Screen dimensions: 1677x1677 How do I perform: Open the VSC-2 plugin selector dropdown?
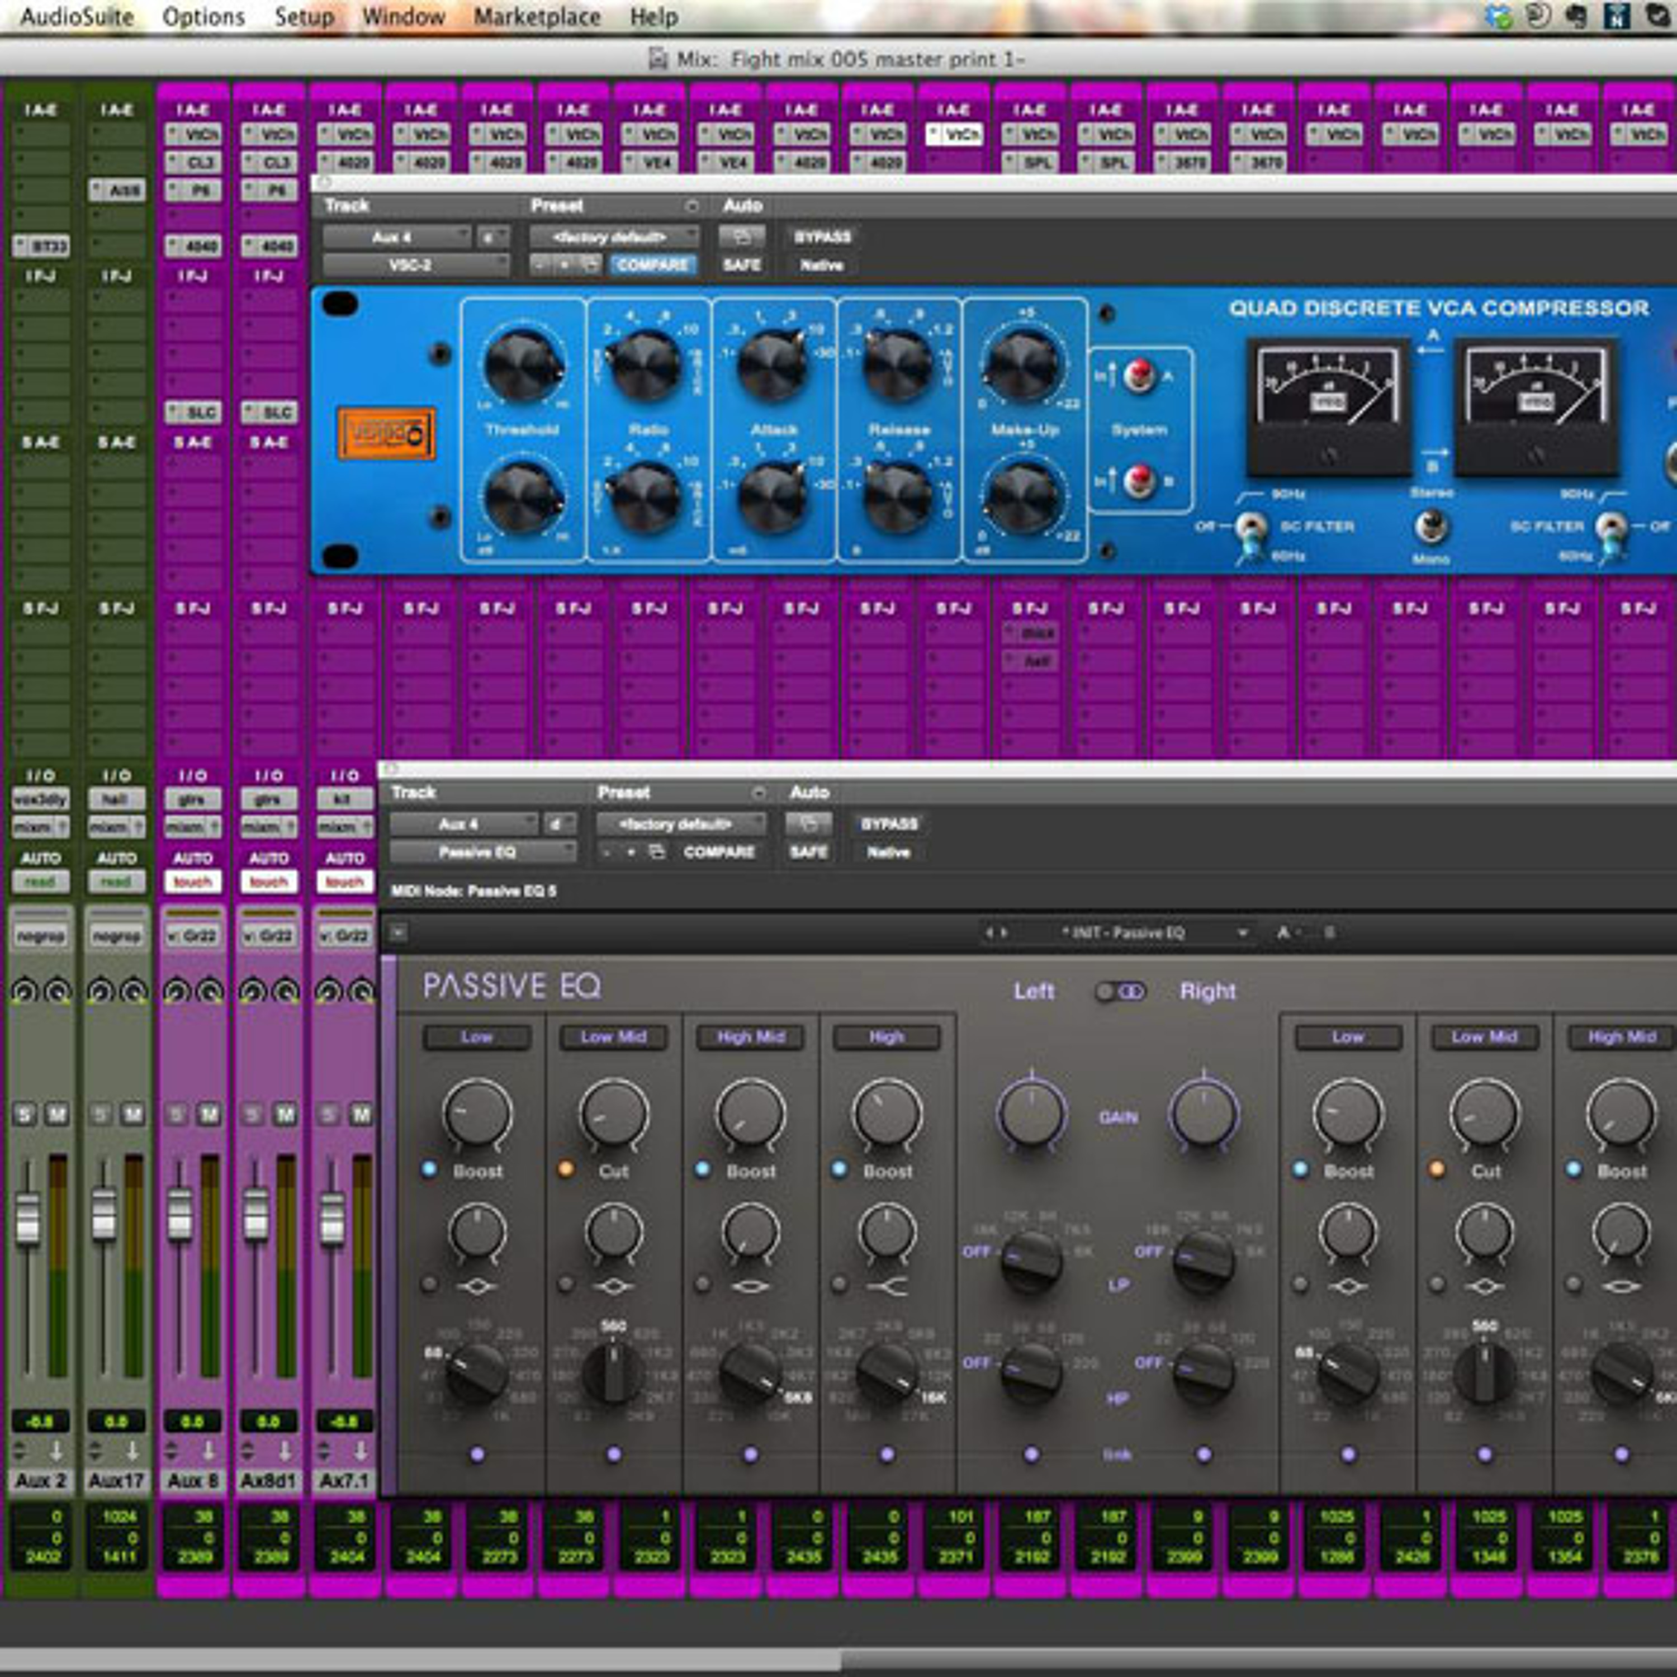click(x=416, y=265)
